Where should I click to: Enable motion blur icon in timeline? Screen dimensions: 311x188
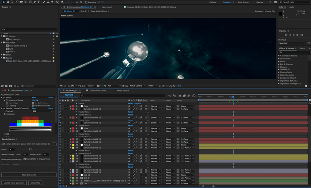point(189,96)
